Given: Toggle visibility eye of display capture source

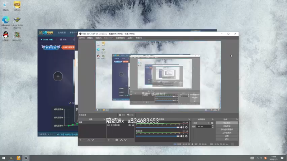Looking at the screenshot, I should click(x=130, y=125).
